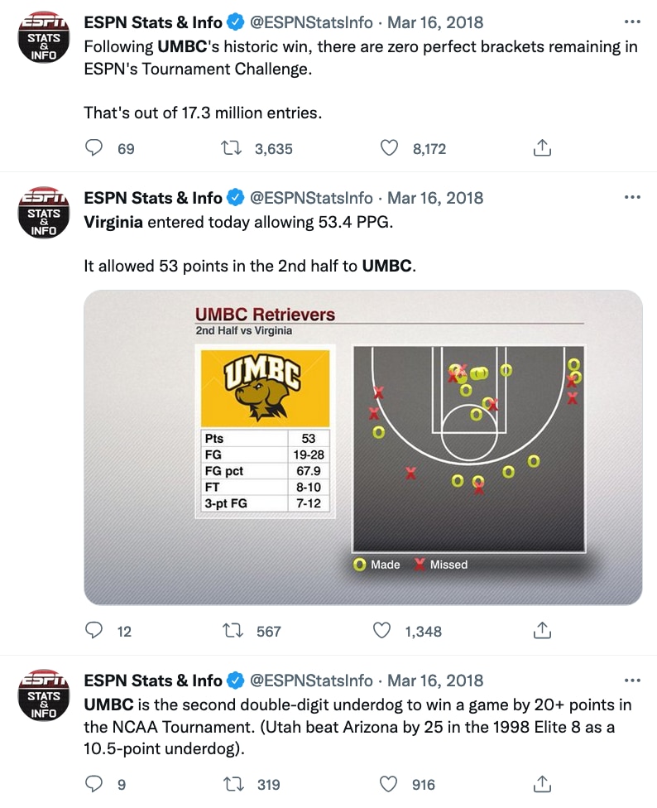The width and height of the screenshot is (657, 808).
Task: Open the @ESPNStatsInfo handle on the first tweet
Action: point(311,22)
